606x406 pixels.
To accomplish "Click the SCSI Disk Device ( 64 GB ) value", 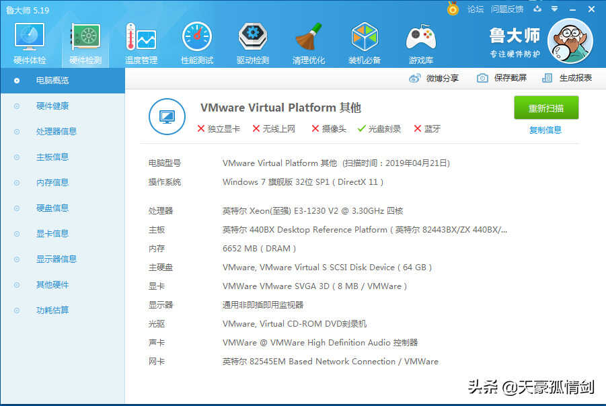I will coord(327,268).
